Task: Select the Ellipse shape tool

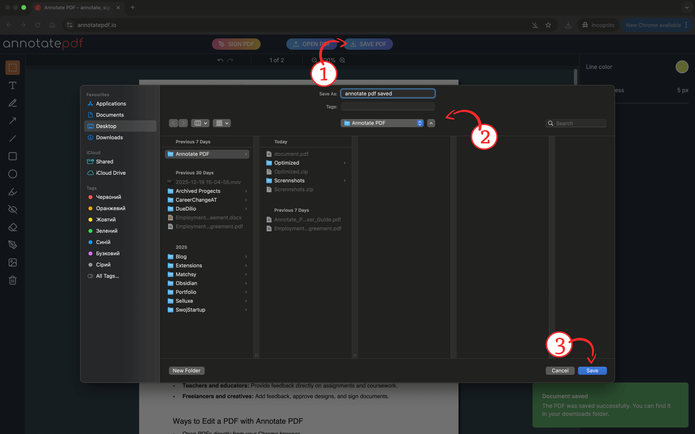Action: [12, 174]
